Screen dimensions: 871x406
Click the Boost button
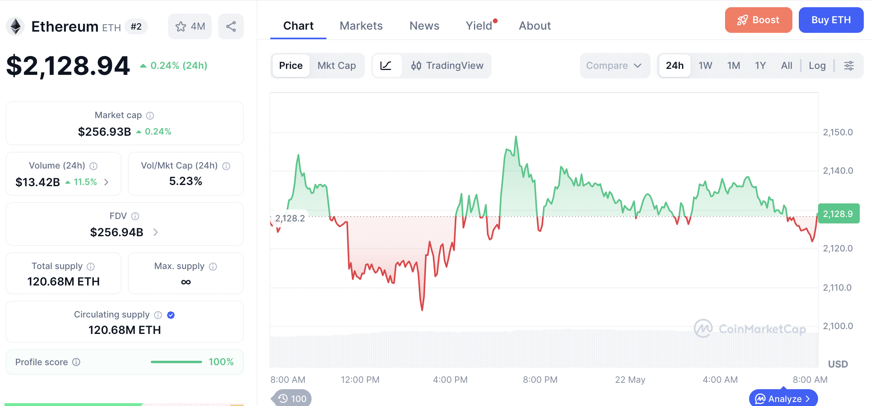758,20
